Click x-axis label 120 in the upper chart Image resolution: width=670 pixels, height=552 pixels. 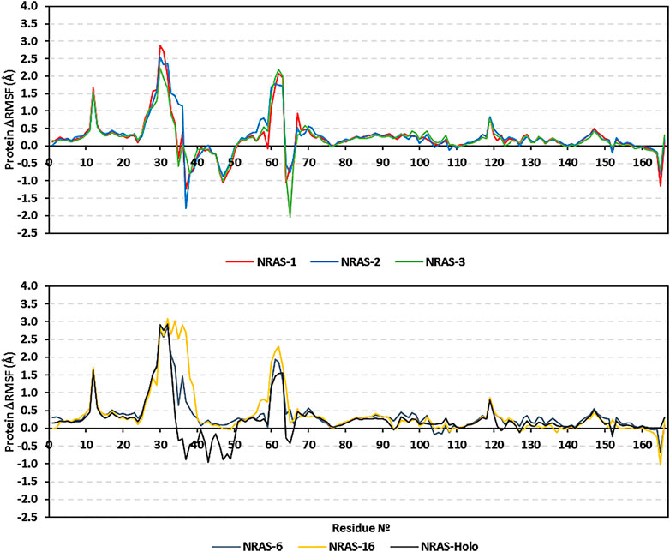pos(494,163)
